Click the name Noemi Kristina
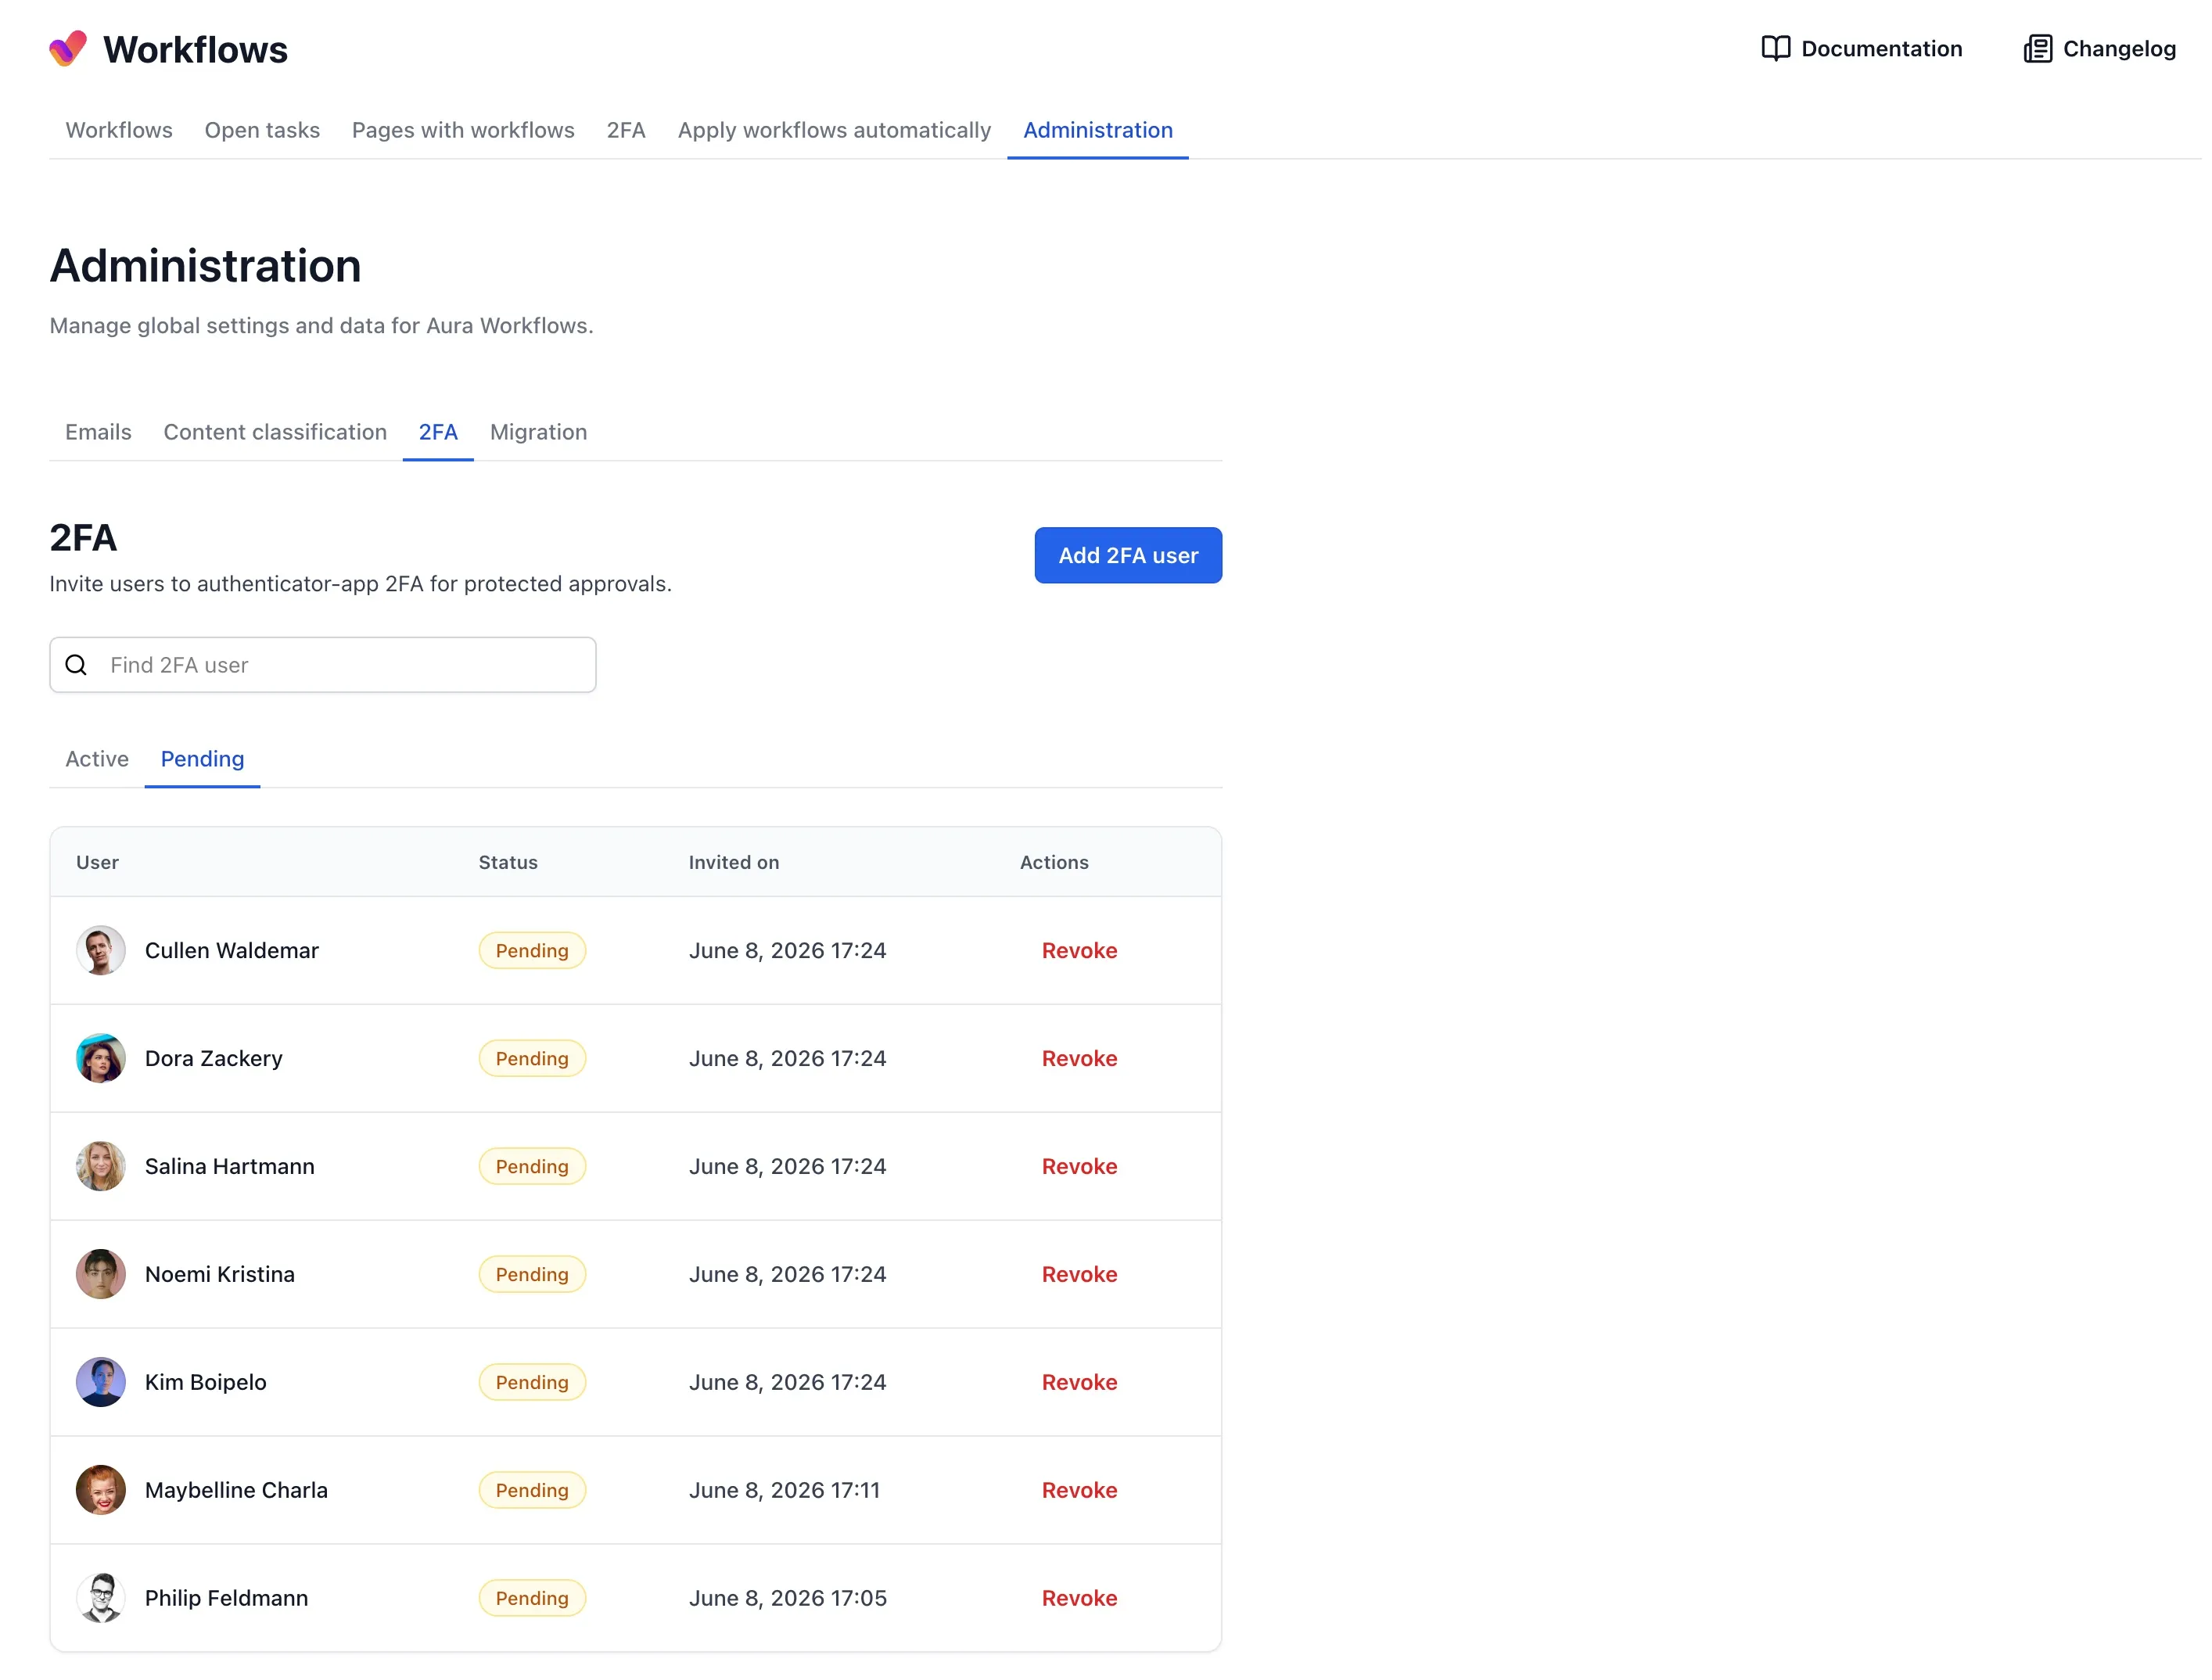2212x1680 pixels. tap(220, 1274)
